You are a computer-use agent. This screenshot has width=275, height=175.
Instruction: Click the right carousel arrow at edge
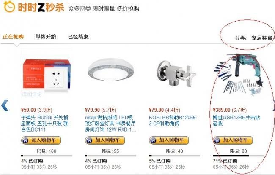tap(274, 105)
